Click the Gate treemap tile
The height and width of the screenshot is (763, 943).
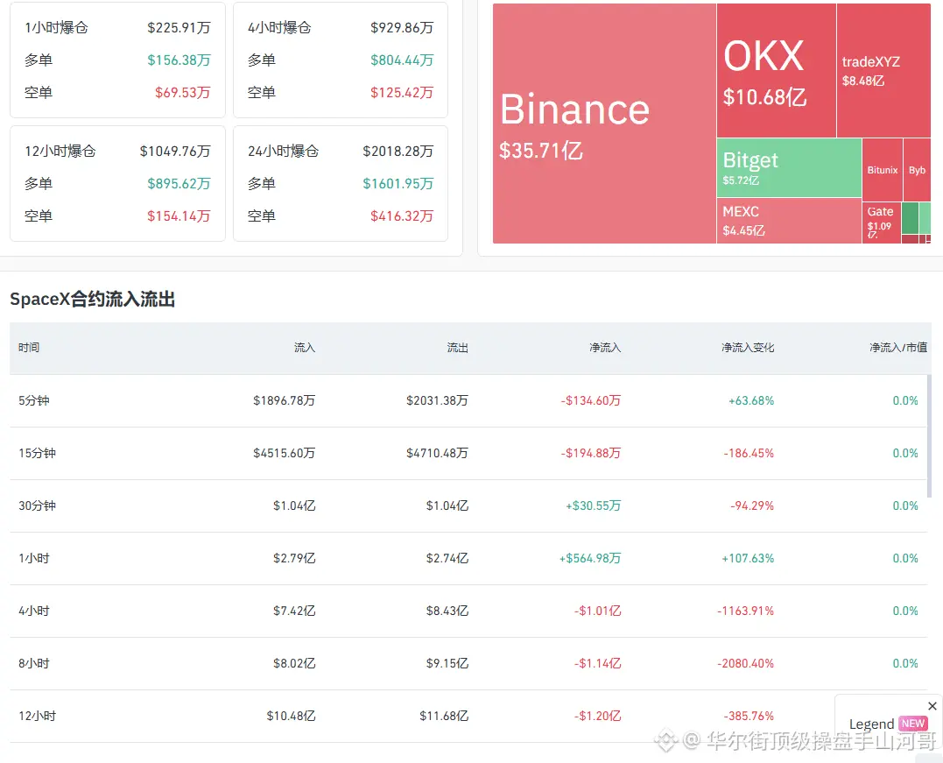click(x=882, y=223)
